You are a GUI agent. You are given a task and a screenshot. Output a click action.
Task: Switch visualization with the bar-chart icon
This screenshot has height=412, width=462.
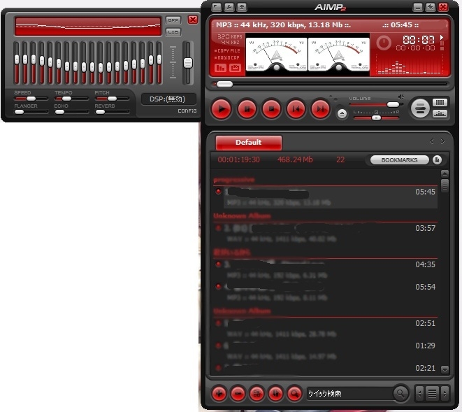220,68
